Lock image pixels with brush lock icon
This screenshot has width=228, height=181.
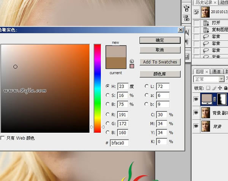pos(214,88)
